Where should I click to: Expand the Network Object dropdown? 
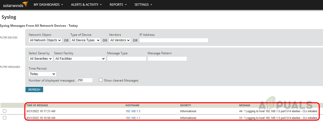coord(45,40)
